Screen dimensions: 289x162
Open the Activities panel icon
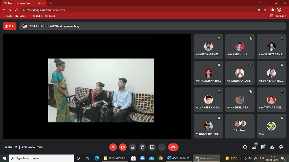point(272,147)
